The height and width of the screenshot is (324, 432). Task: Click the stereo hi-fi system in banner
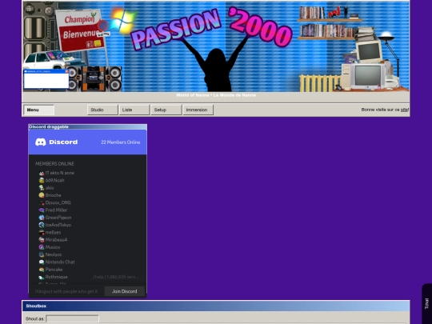click(x=94, y=78)
